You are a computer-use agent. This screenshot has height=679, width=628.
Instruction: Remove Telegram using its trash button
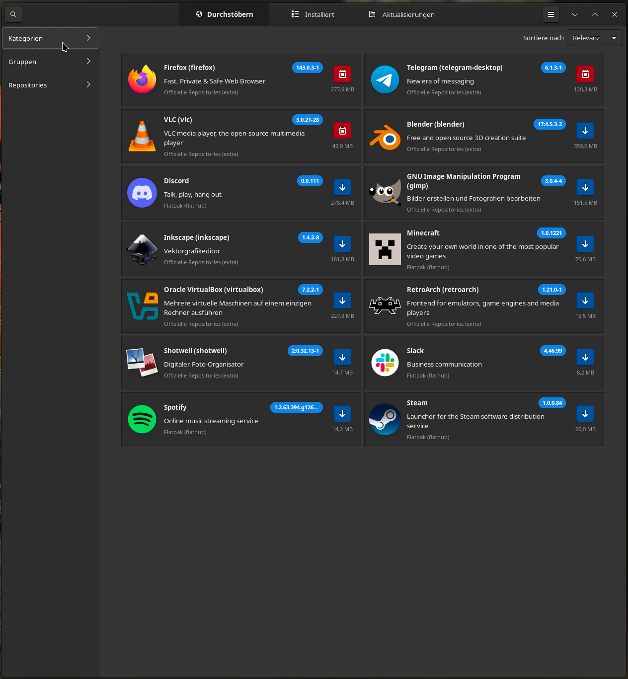(x=585, y=74)
